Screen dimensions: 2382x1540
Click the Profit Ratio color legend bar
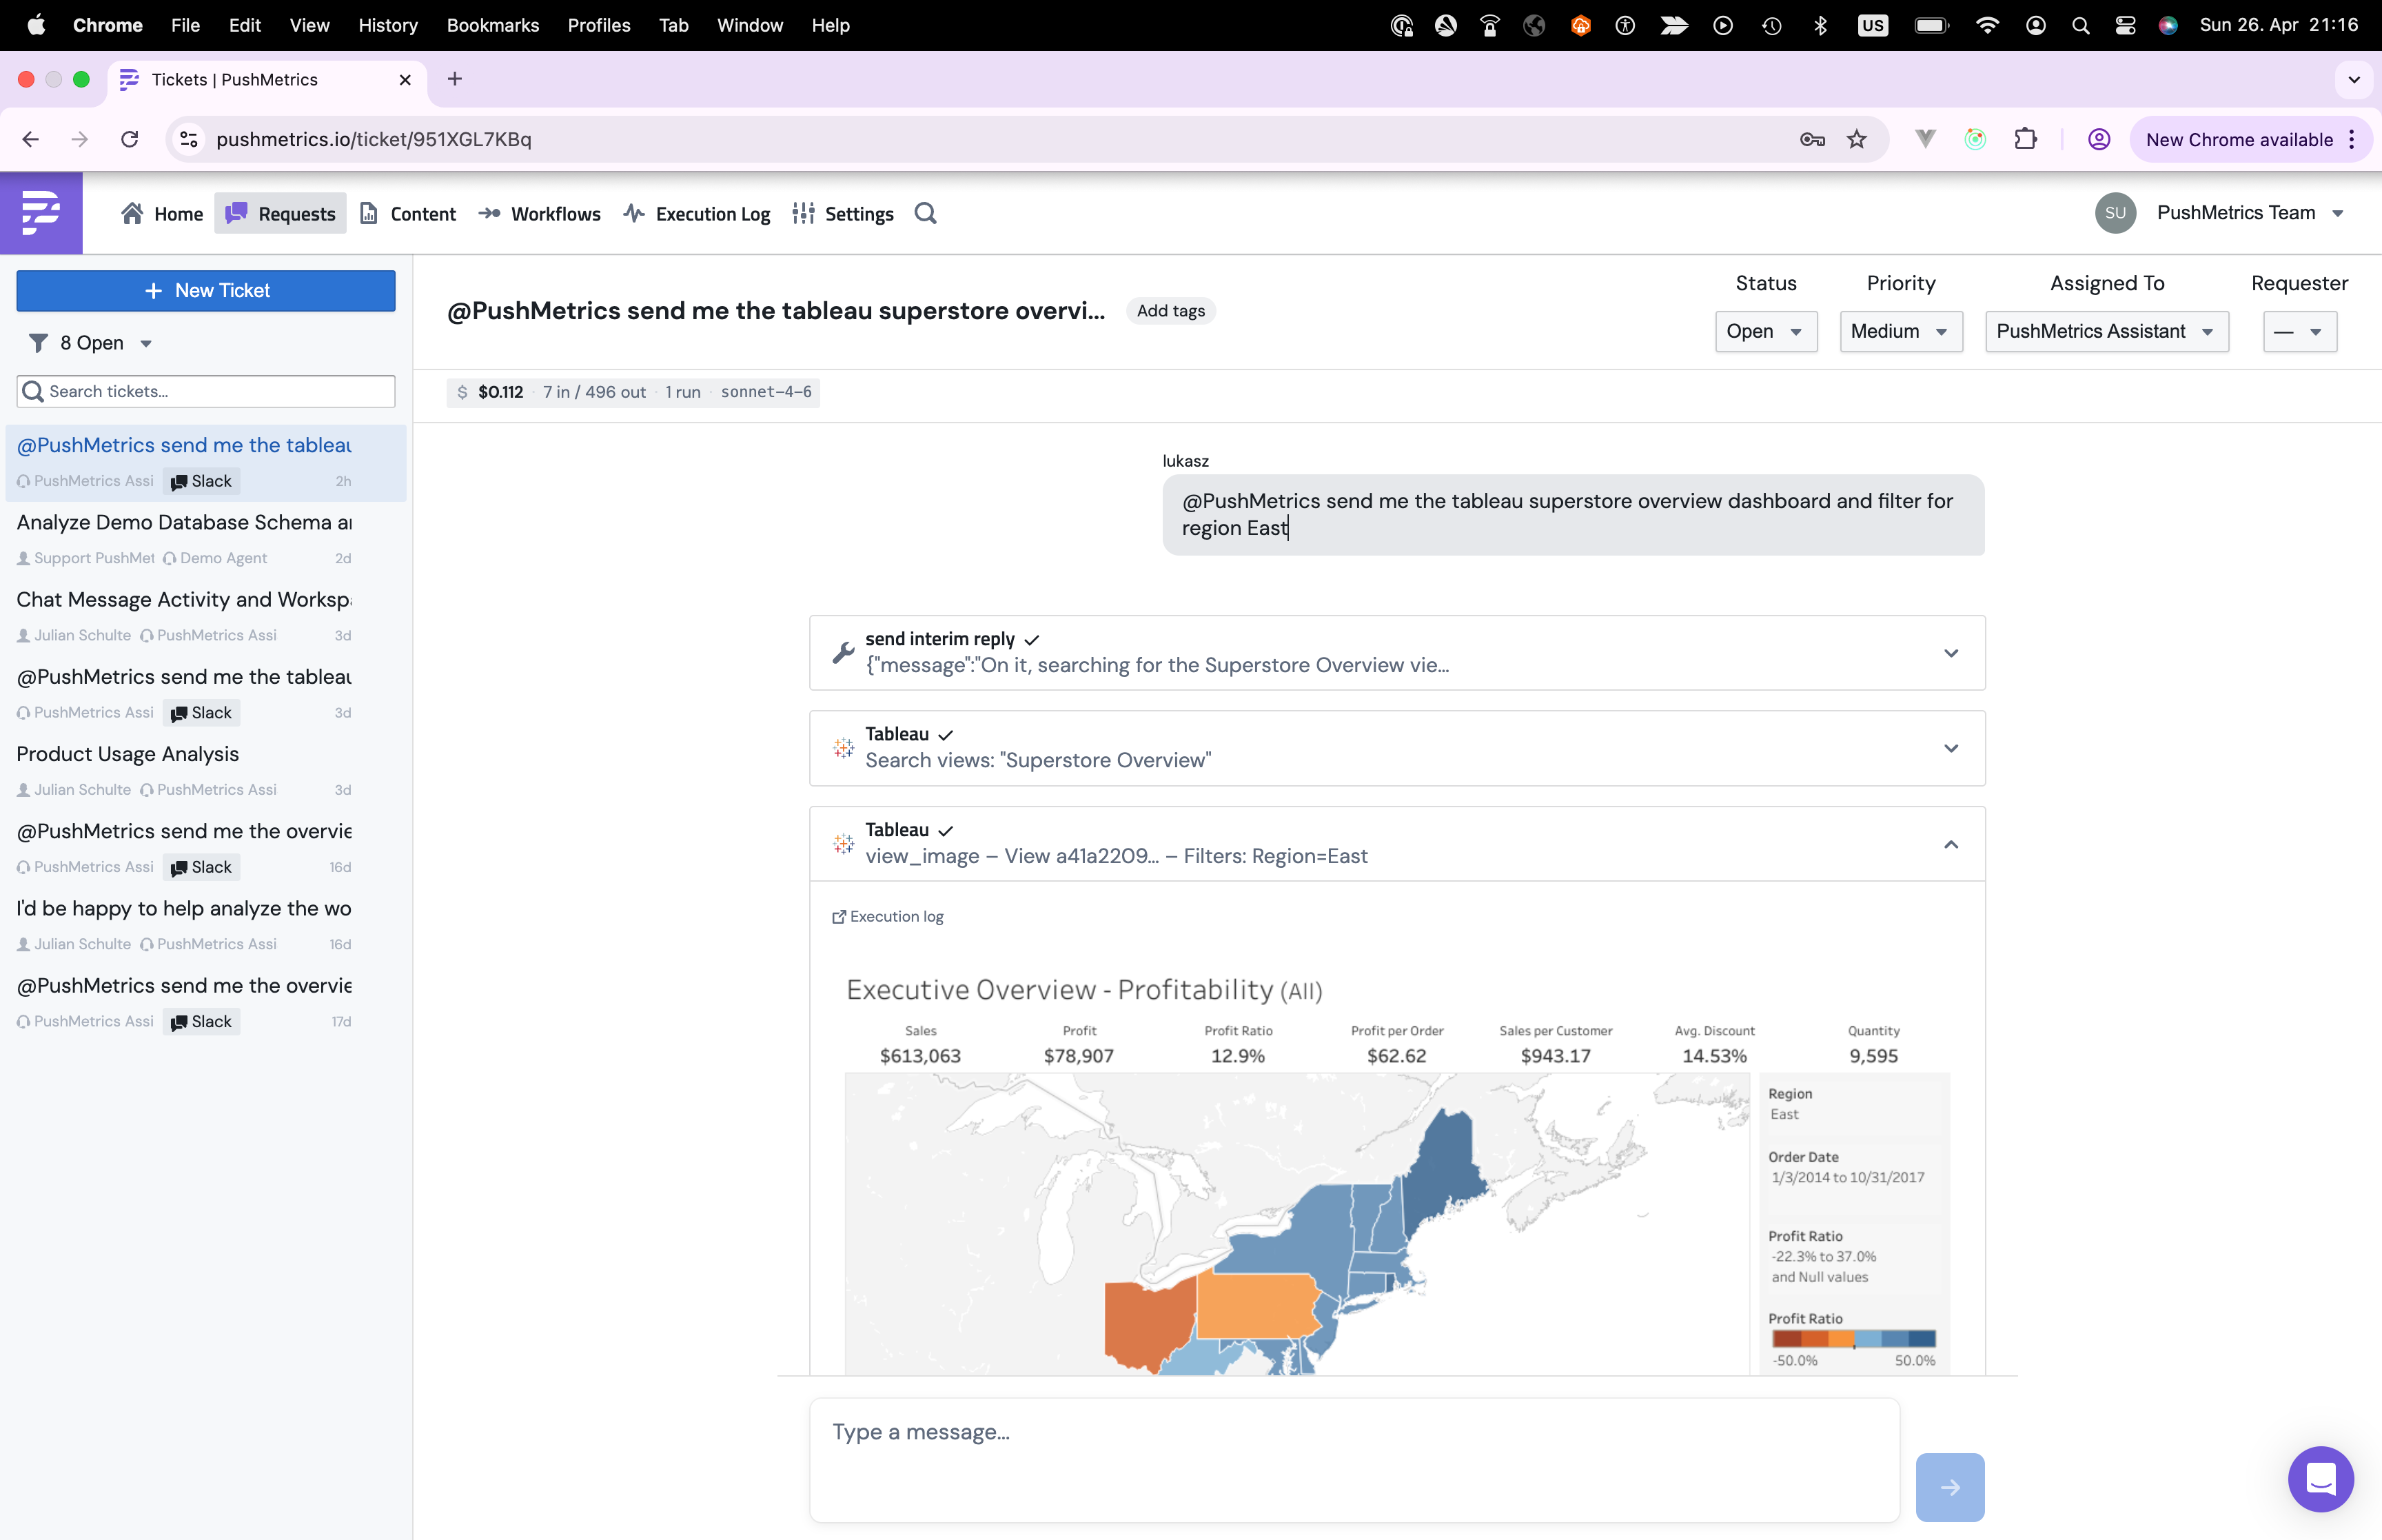click(x=1853, y=1338)
